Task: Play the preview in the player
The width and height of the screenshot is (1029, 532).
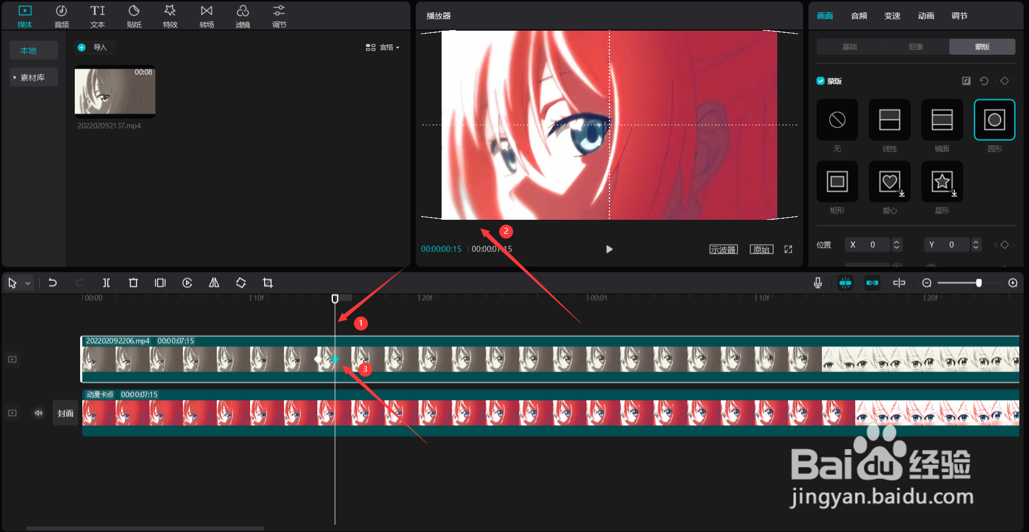Action: point(609,249)
